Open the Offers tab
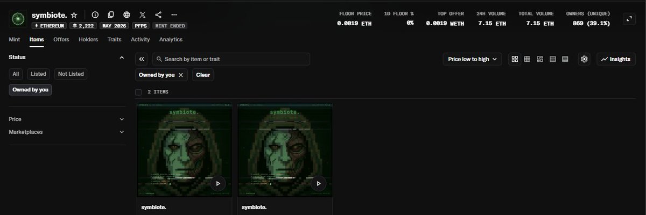This screenshot has height=215, width=646. coord(61,39)
